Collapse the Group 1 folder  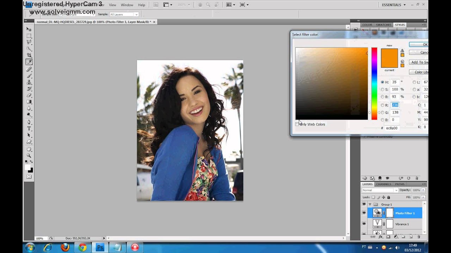coord(370,204)
